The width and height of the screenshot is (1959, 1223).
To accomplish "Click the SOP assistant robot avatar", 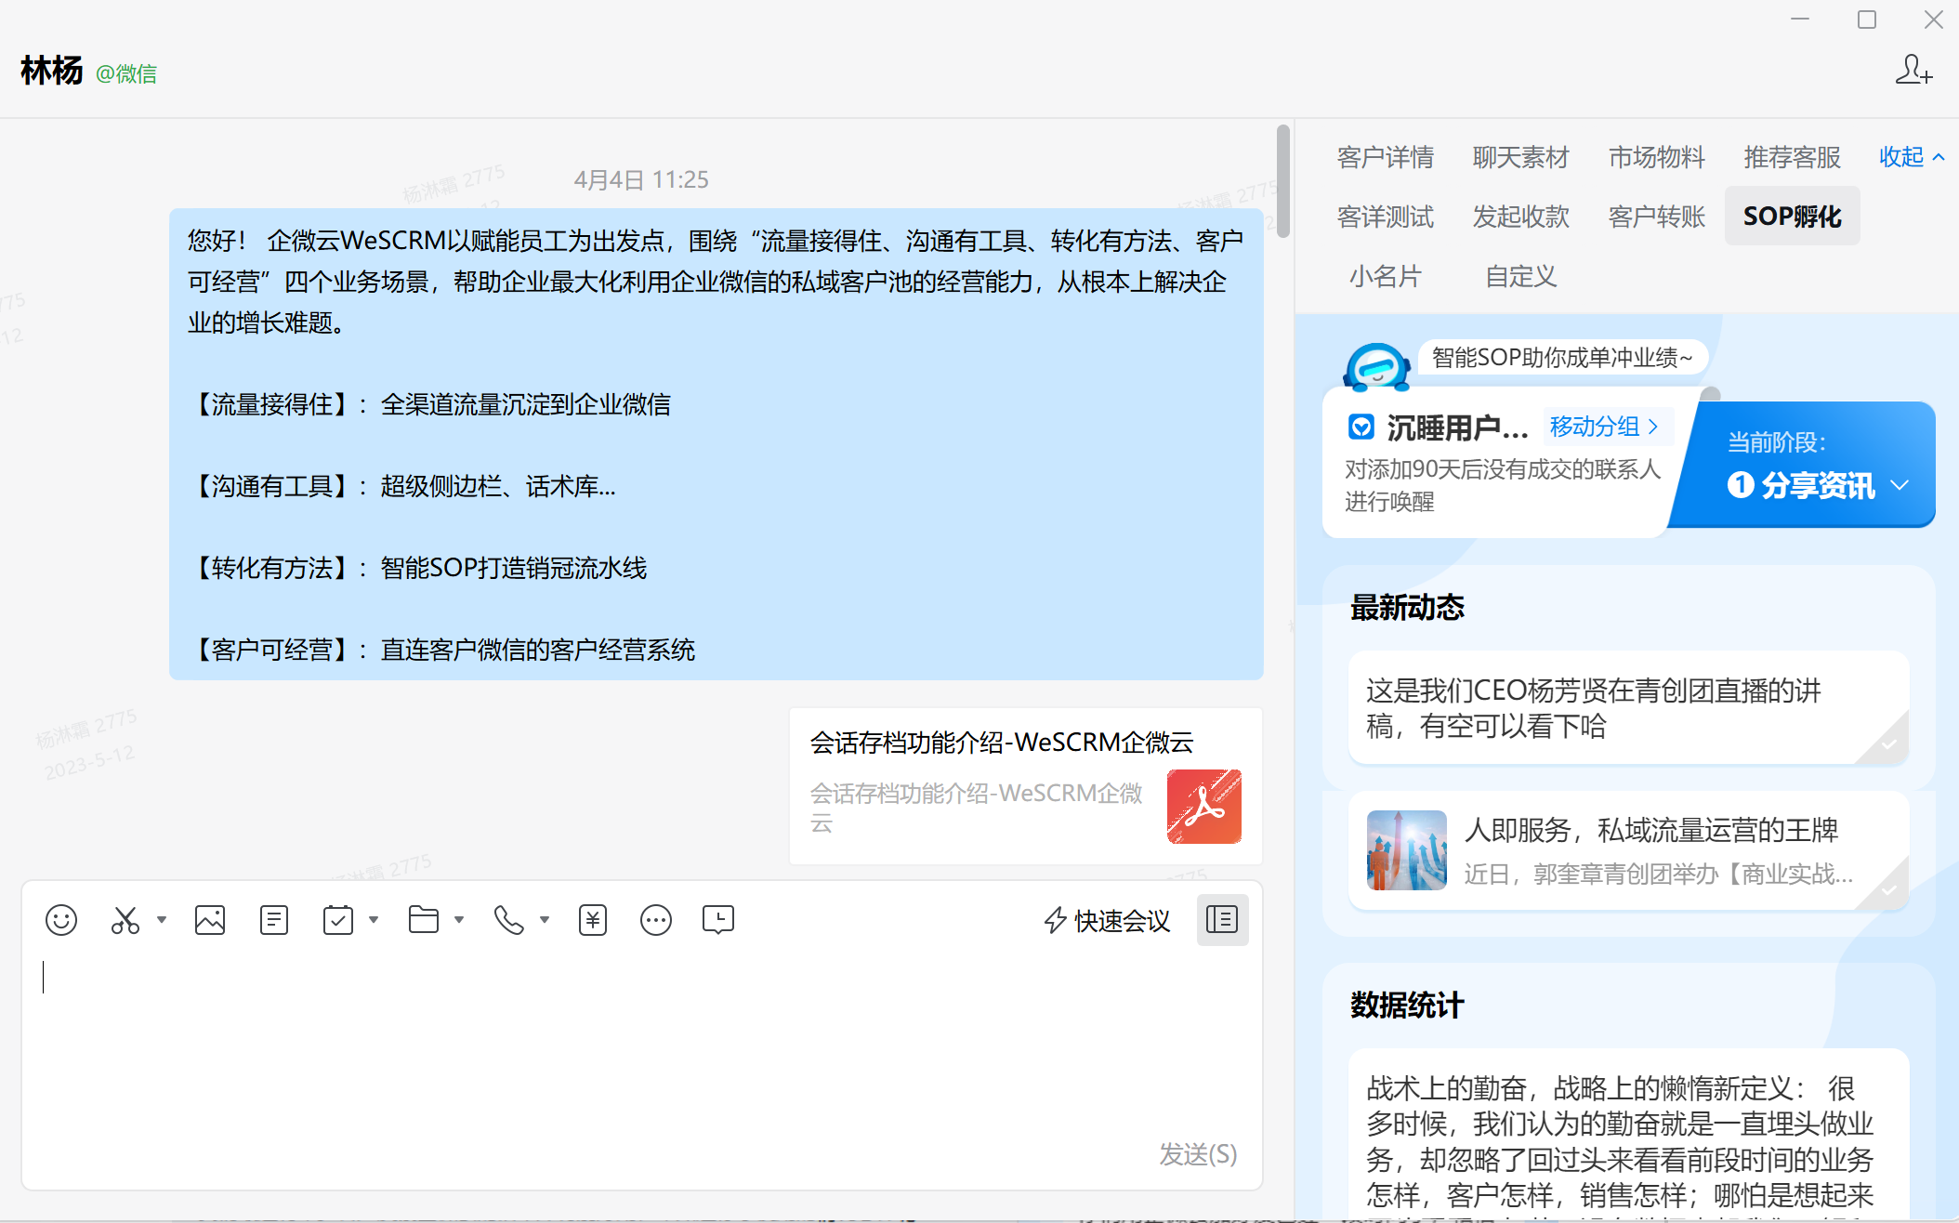I will (1377, 367).
